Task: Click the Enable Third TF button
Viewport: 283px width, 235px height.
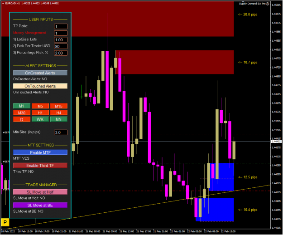Action: 40,166
